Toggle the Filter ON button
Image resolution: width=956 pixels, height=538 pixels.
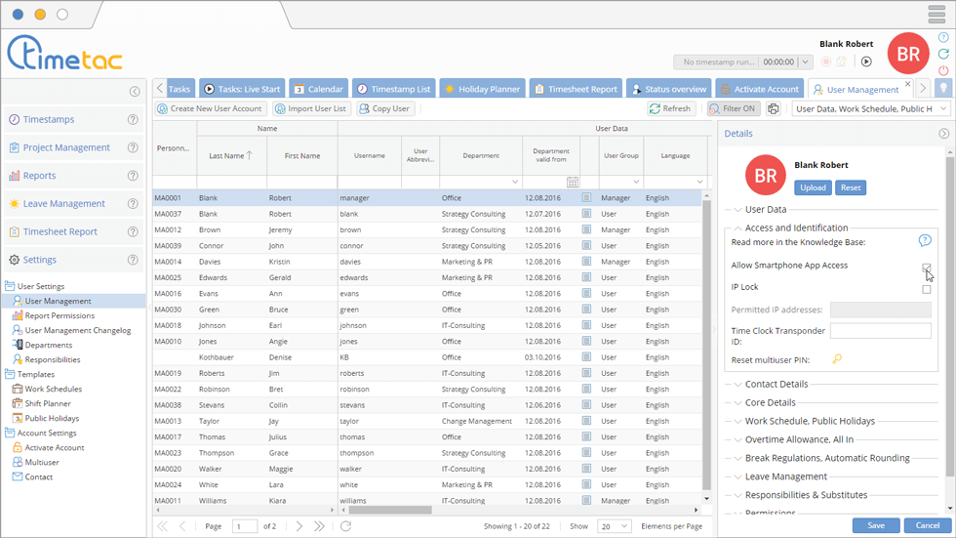(734, 109)
